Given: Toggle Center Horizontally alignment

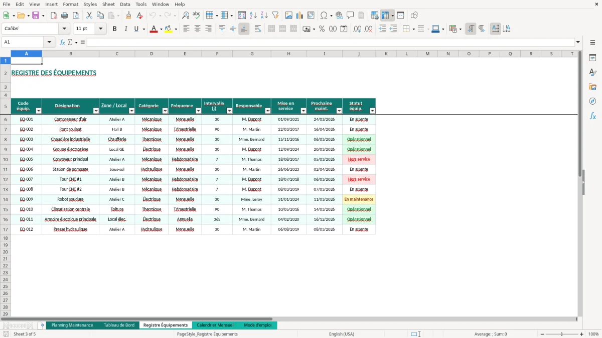Looking at the screenshot, I should [x=197, y=29].
